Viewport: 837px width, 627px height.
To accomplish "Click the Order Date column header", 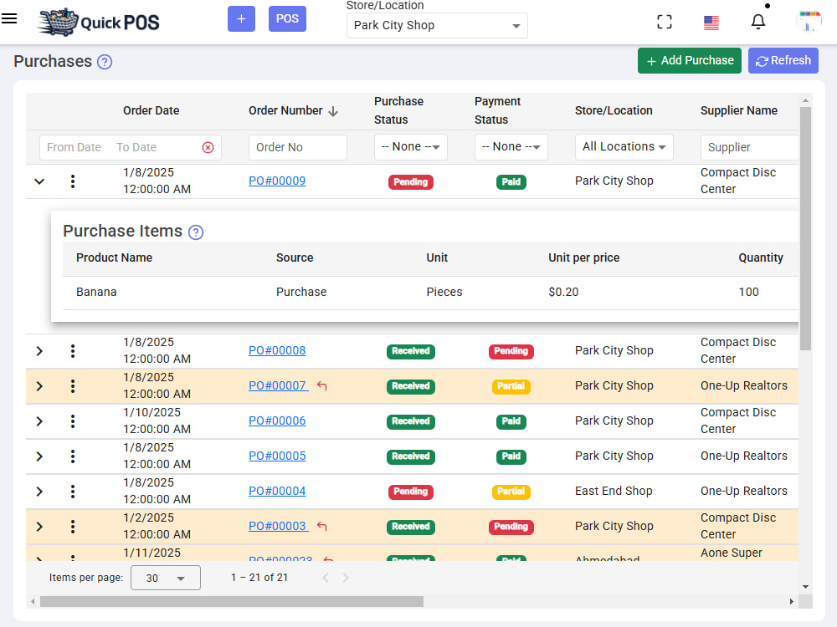I will [x=151, y=111].
